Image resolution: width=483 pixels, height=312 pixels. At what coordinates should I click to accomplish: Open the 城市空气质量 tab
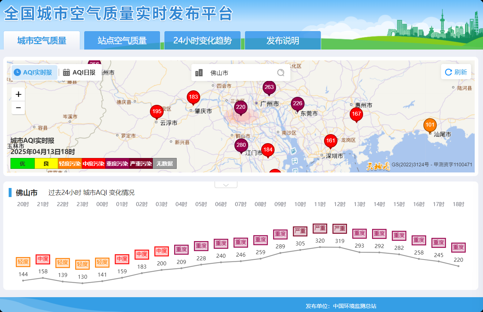[42, 40]
